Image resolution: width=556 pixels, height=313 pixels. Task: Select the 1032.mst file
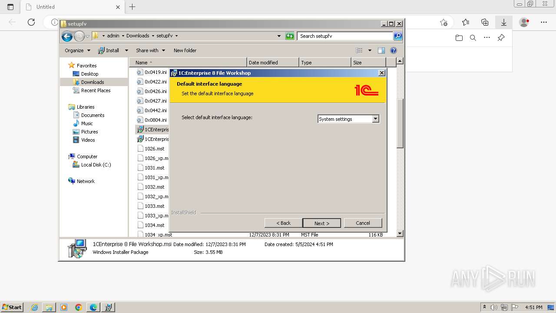pyautogui.click(x=151, y=187)
